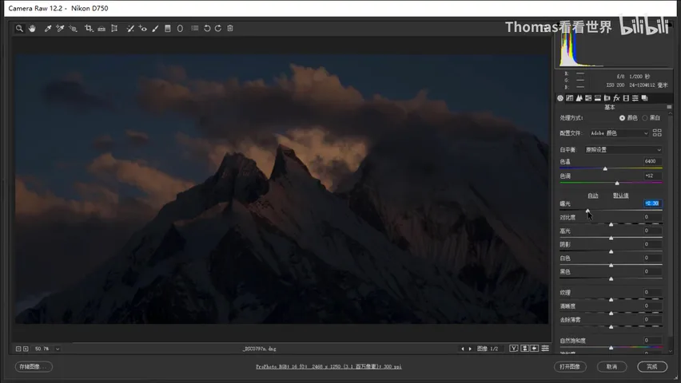Select the Color Sampler tool
Viewport: 681px width, 383px height.
coord(60,28)
